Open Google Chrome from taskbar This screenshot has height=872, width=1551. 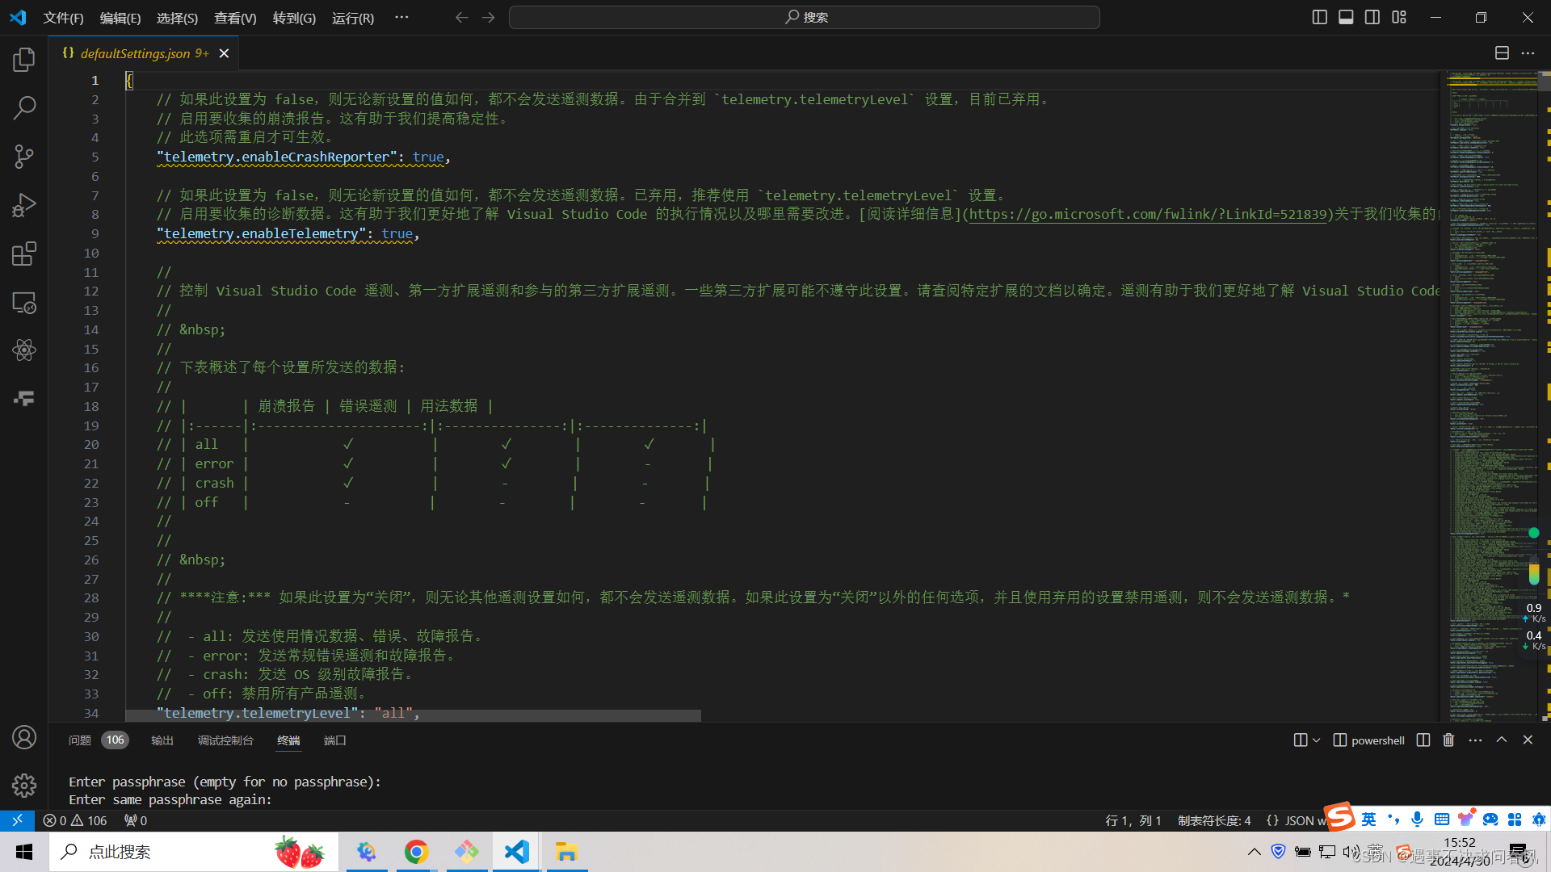pyautogui.click(x=416, y=852)
